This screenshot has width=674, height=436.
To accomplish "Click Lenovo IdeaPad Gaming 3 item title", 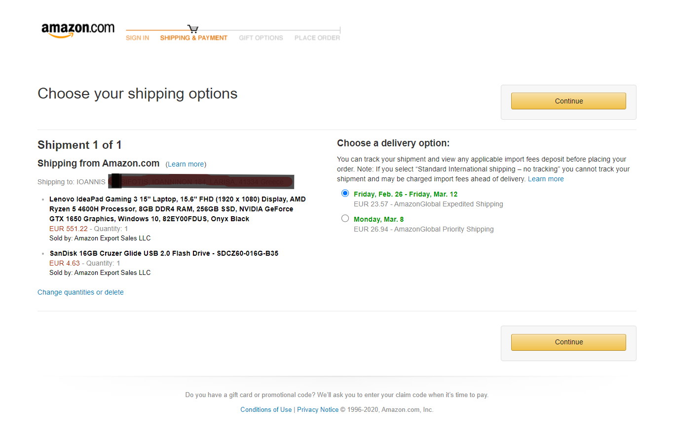I will coord(178,209).
